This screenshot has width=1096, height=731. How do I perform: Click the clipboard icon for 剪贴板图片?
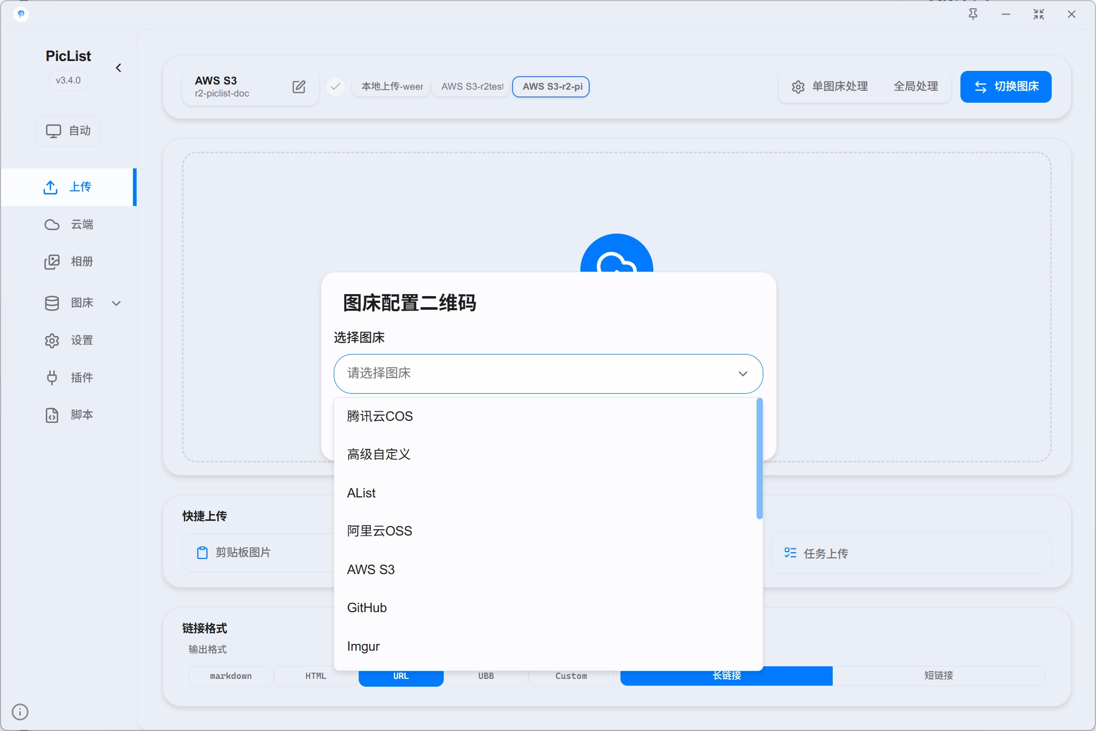point(202,553)
